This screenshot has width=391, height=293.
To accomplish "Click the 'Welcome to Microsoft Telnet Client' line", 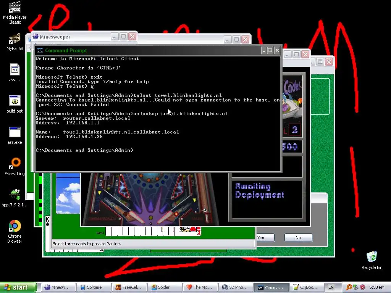I will [87, 59].
